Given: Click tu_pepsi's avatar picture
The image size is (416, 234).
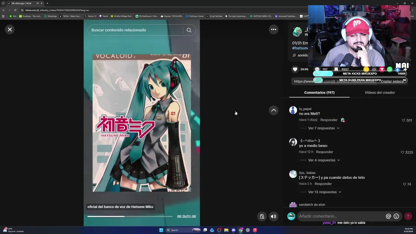Looking at the screenshot, I should tap(293, 110).
